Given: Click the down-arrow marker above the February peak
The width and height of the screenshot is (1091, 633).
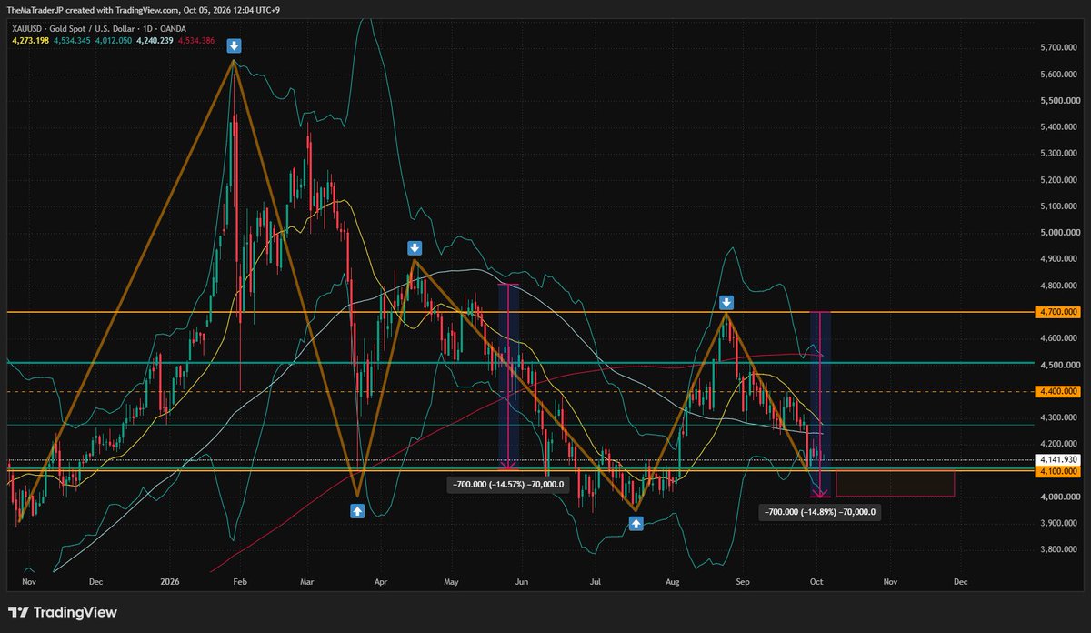Looking at the screenshot, I should pyautogui.click(x=234, y=45).
